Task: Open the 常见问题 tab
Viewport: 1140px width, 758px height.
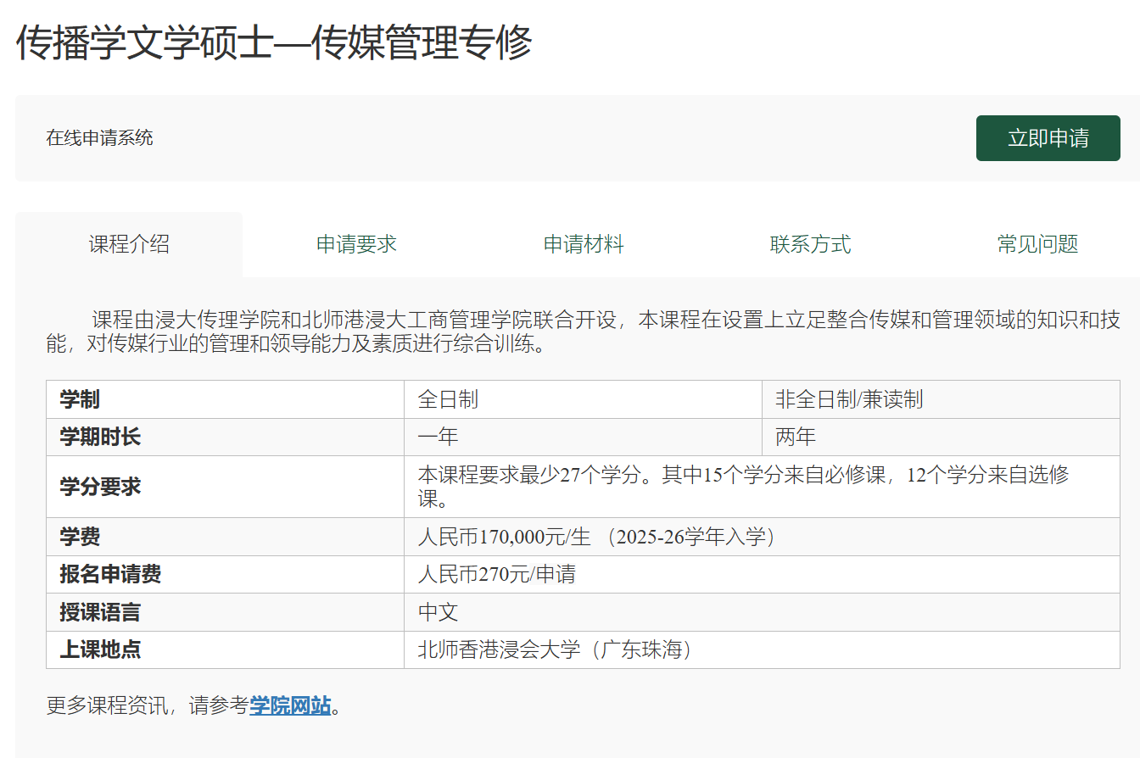Action: 1037,244
